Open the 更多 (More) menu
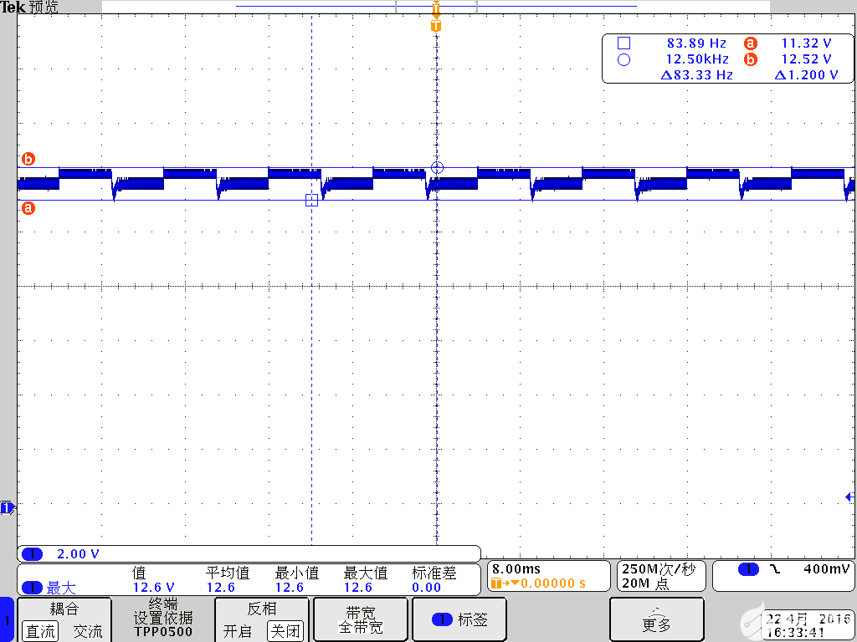 tap(657, 619)
